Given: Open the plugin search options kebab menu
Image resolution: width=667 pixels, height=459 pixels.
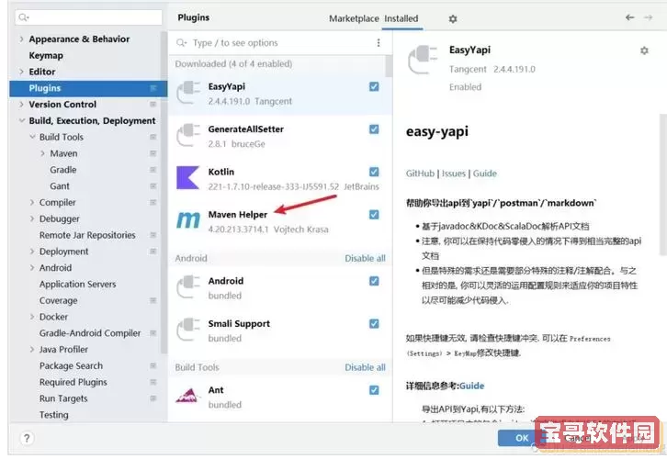Looking at the screenshot, I should [379, 42].
